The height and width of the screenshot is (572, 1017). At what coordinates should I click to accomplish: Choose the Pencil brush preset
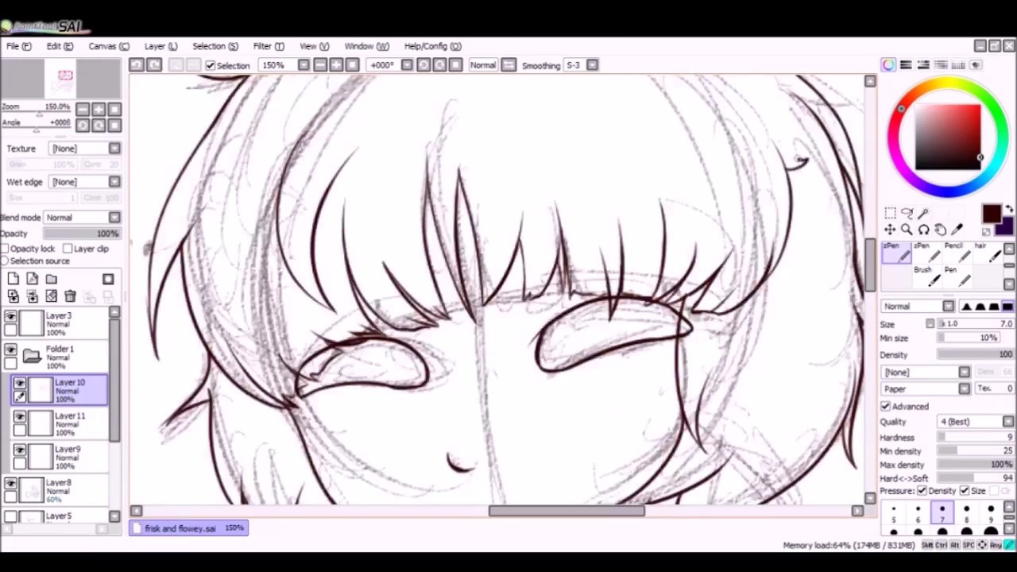tap(957, 252)
